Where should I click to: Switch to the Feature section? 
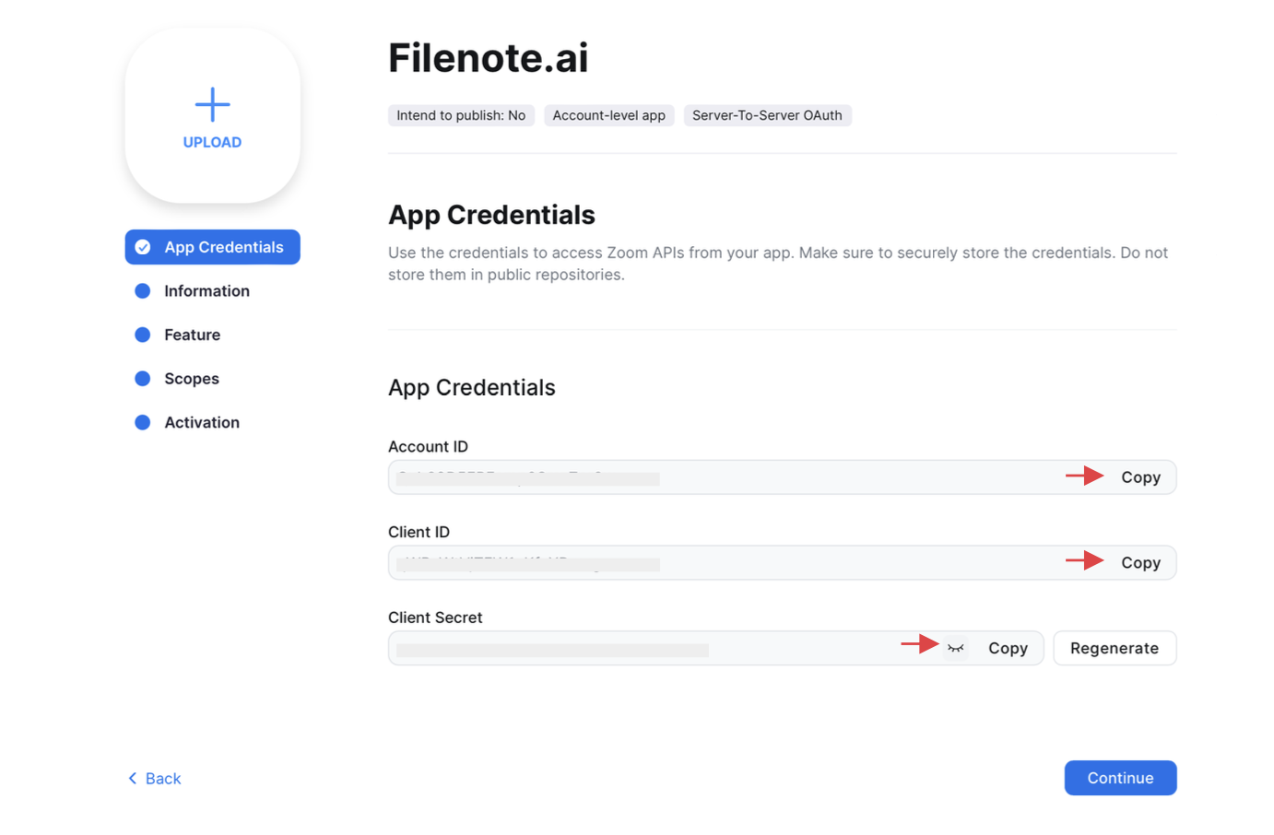tap(192, 335)
